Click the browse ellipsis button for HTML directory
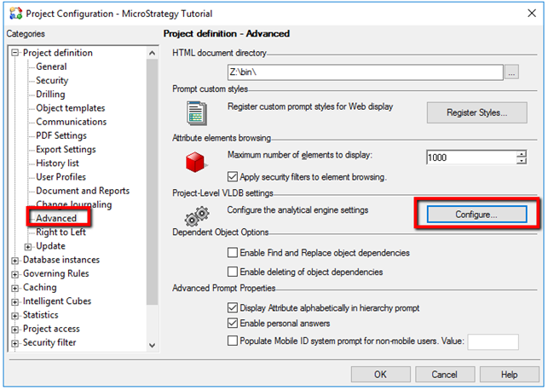The height and width of the screenshot is (390, 548). coord(511,73)
